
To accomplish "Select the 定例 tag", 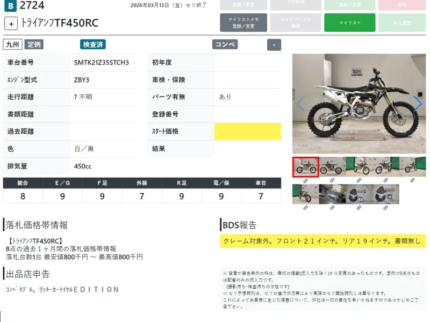I will click(x=34, y=45).
